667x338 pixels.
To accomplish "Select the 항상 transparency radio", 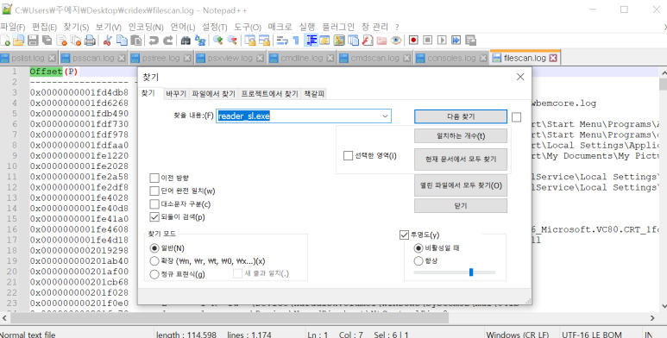I will point(418,260).
